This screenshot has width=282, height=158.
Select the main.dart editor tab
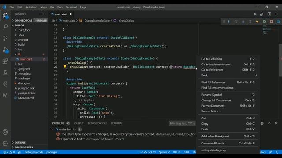click(61, 14)
